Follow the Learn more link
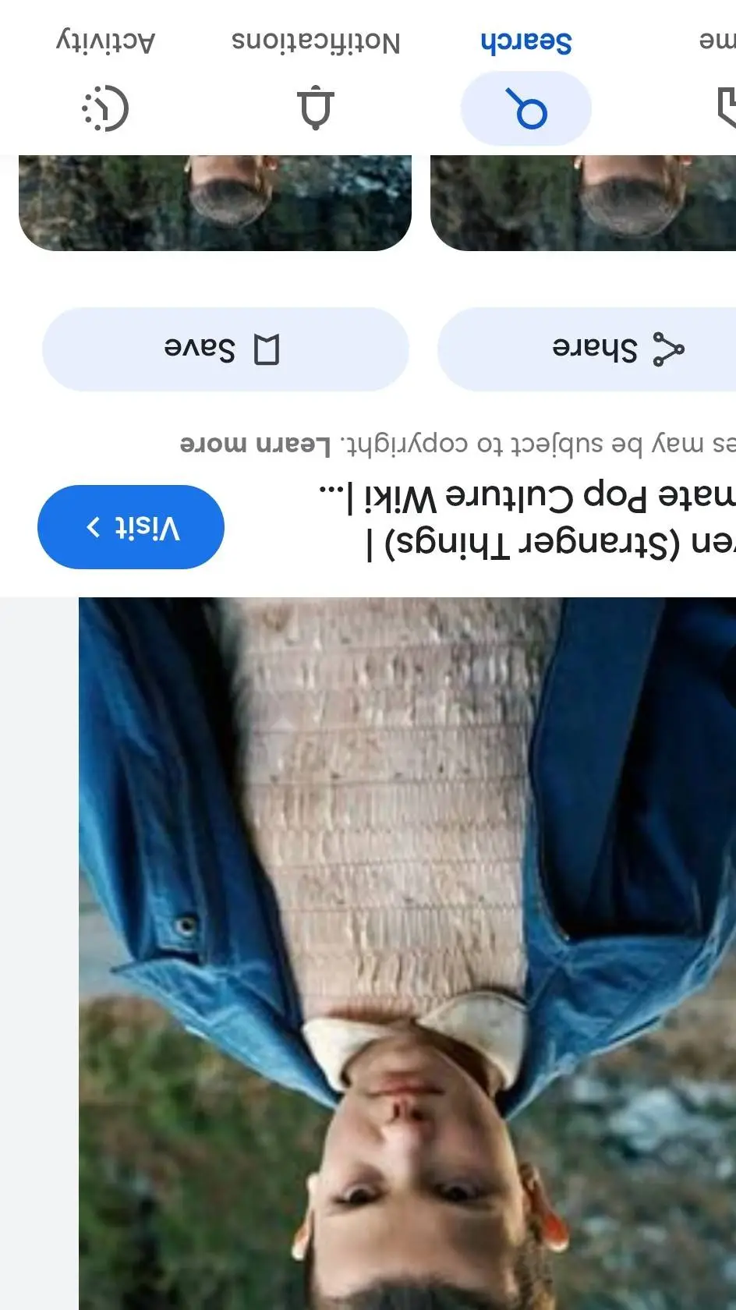Screen dimensions: 736x1310 click(256, 444)
